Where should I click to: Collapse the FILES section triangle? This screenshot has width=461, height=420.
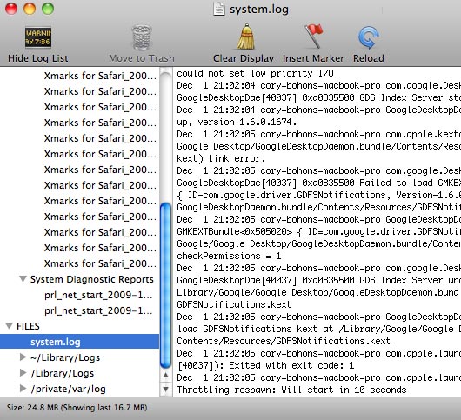9,326
